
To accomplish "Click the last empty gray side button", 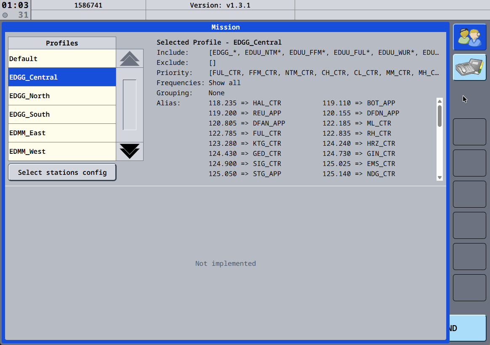I will click(469, 288).
